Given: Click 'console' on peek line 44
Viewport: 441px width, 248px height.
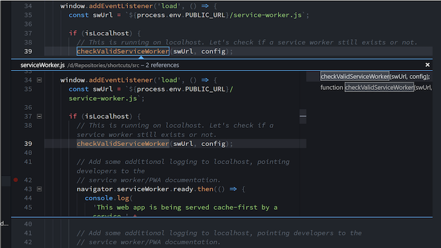Looking at the screenshot, I should pos(98,198).
